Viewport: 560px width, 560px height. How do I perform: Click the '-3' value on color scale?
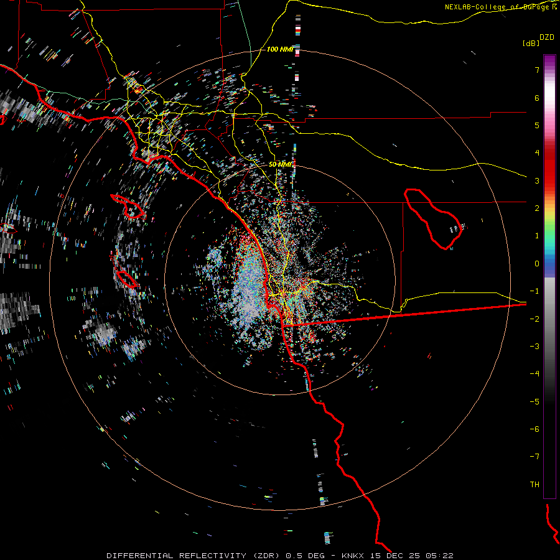534,347
